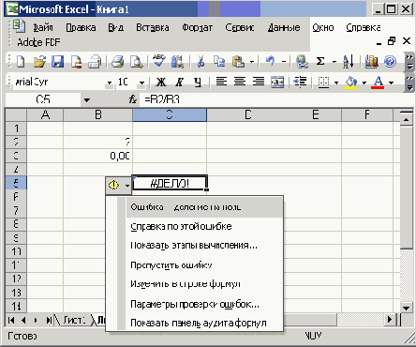Screen dimensions: 416x347
Task: Click the Print icon in the toolbar
Action: (x=118, y=62)
